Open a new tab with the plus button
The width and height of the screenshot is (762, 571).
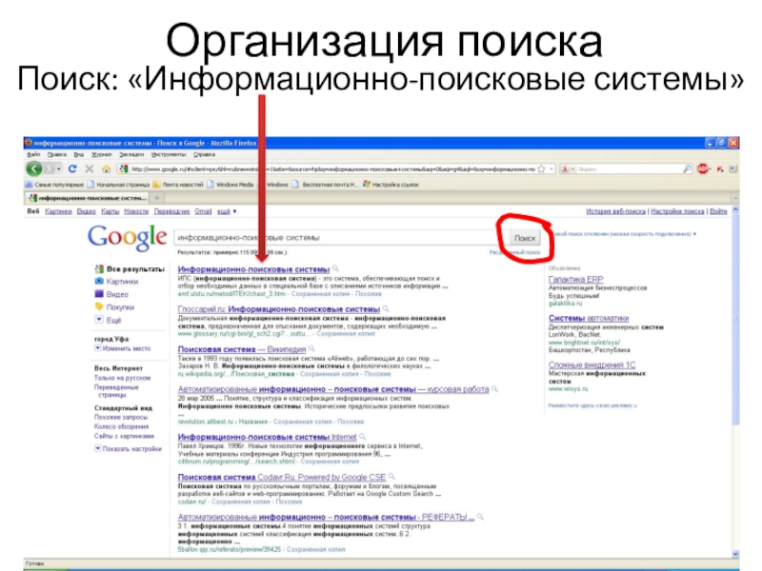click(157, 198)
